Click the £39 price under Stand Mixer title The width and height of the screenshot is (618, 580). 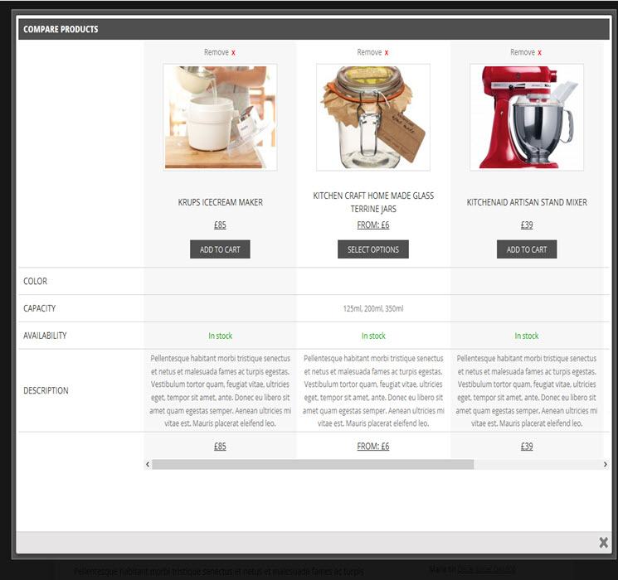click(527, 225)
